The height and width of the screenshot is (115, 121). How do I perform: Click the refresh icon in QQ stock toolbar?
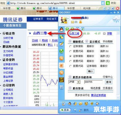pyautogui.click(x=83, y=29)
